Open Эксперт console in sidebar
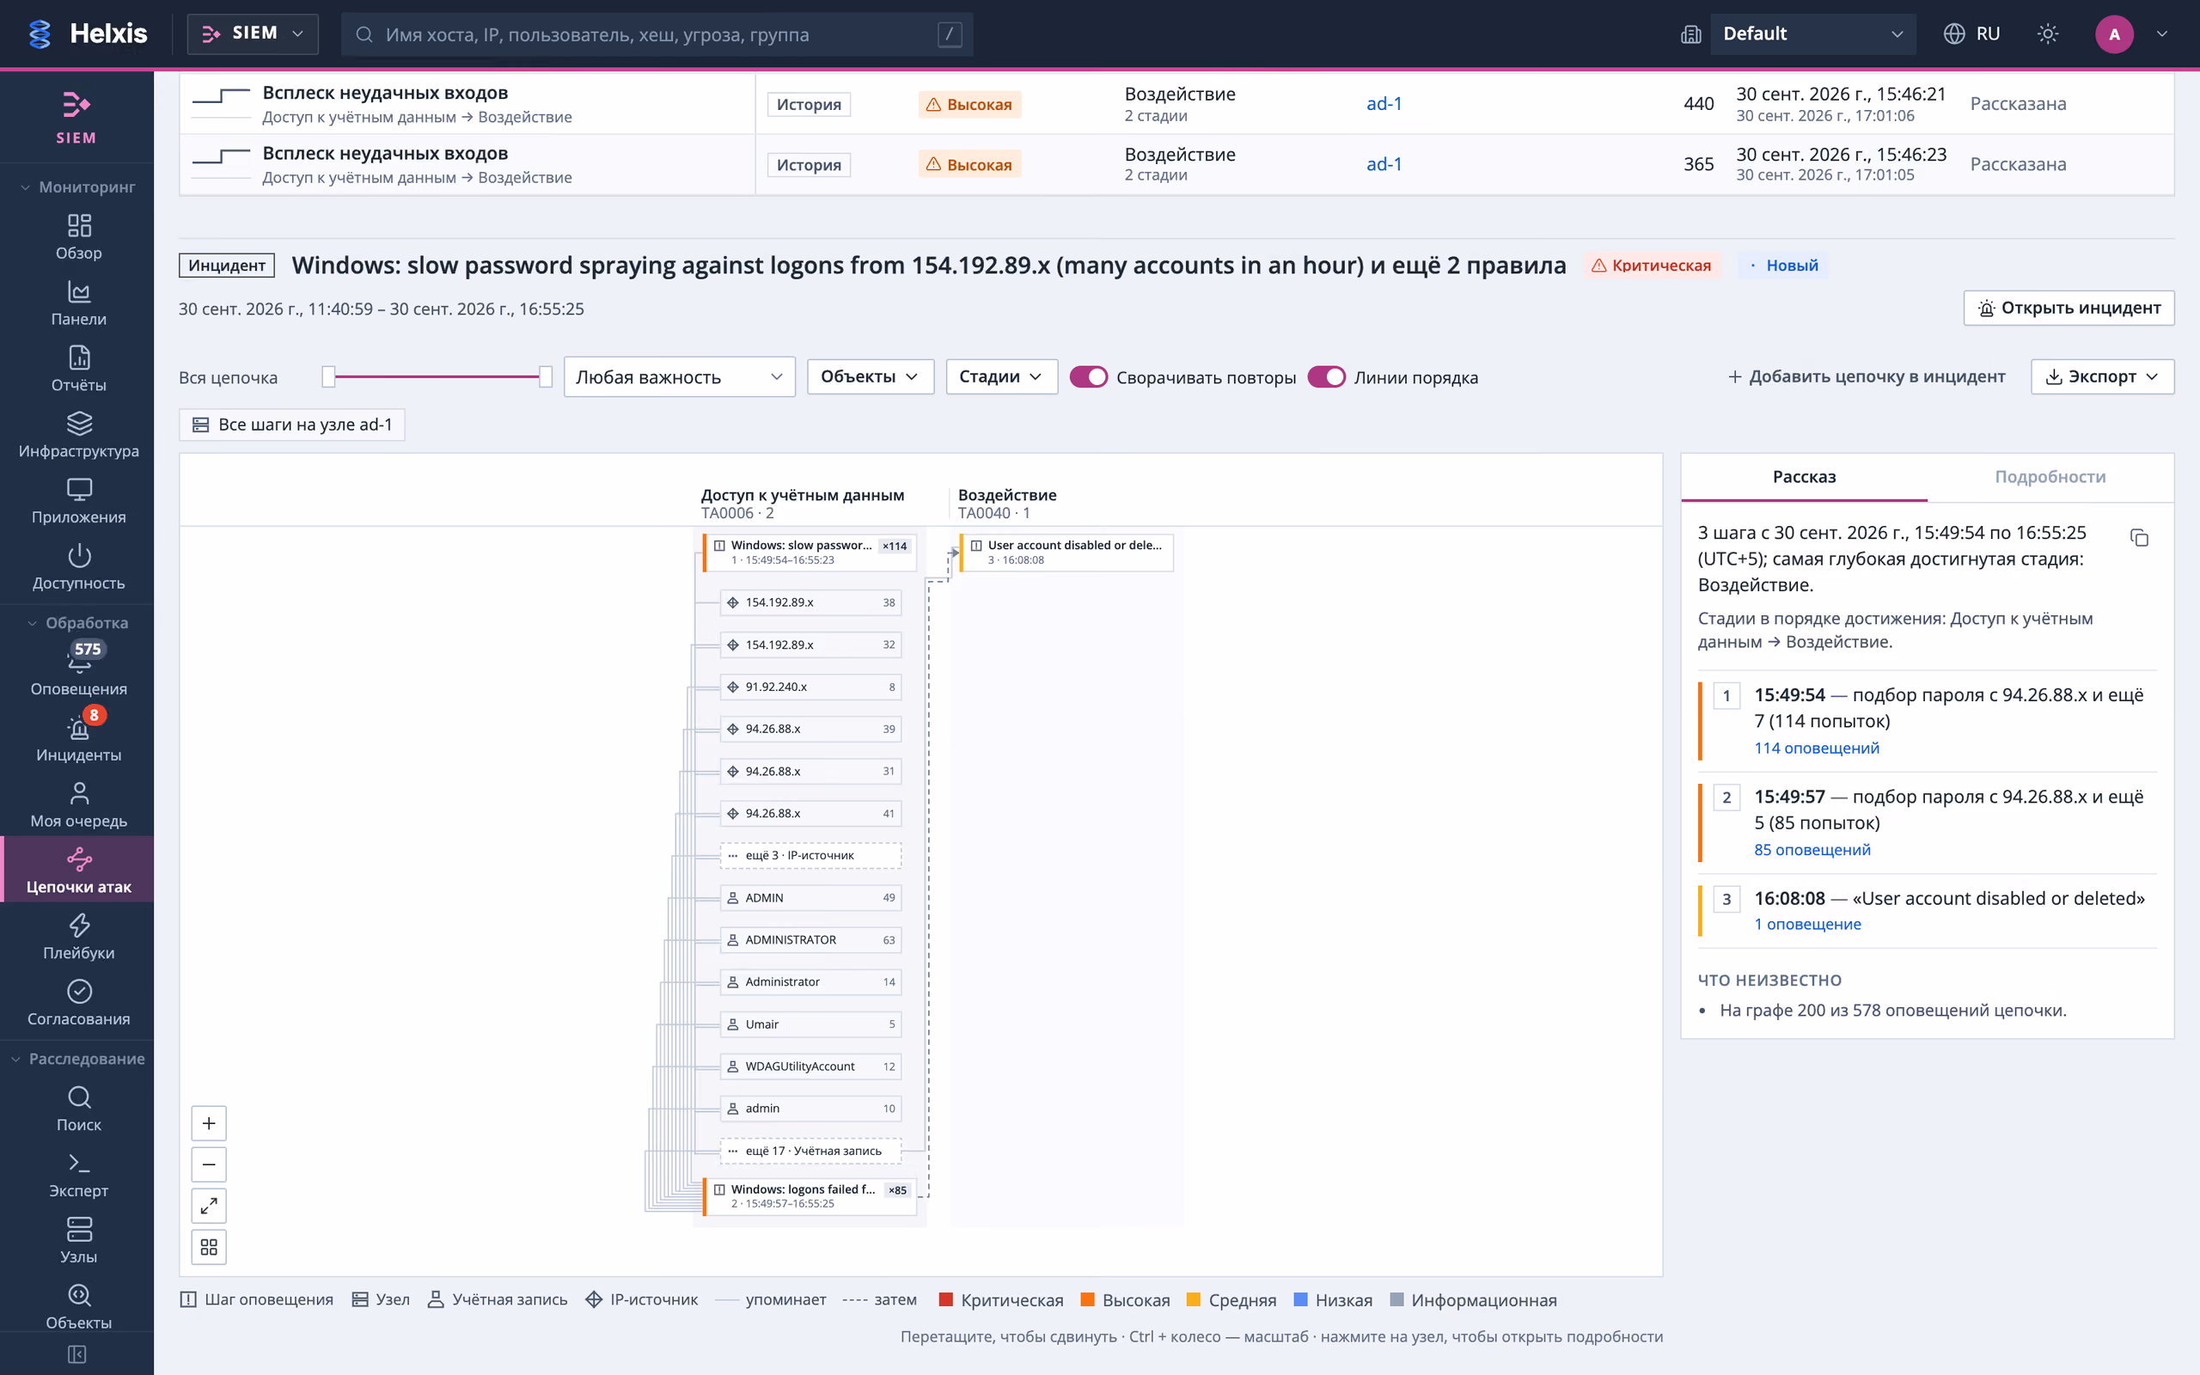2200x1375 pixels. [78, 1175]
